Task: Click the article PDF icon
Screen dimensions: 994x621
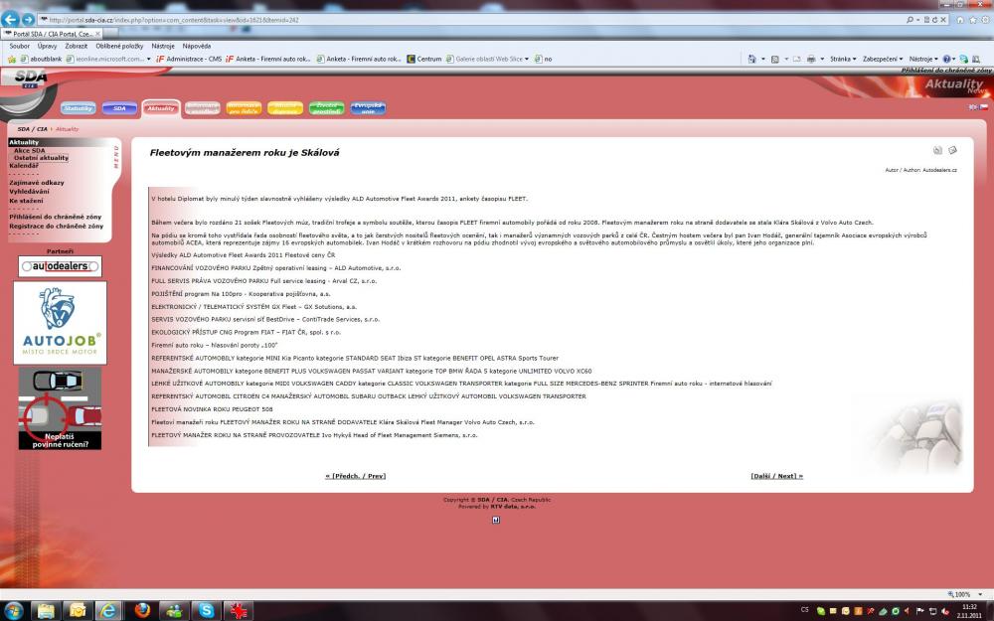Action: pos(937,150)
